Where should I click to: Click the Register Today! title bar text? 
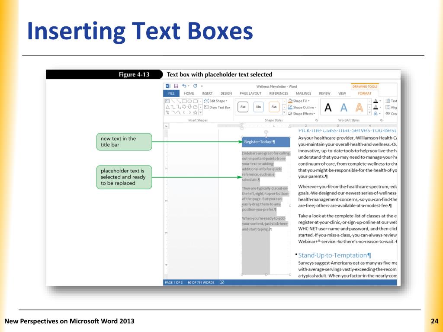click(x=260, y=142)
